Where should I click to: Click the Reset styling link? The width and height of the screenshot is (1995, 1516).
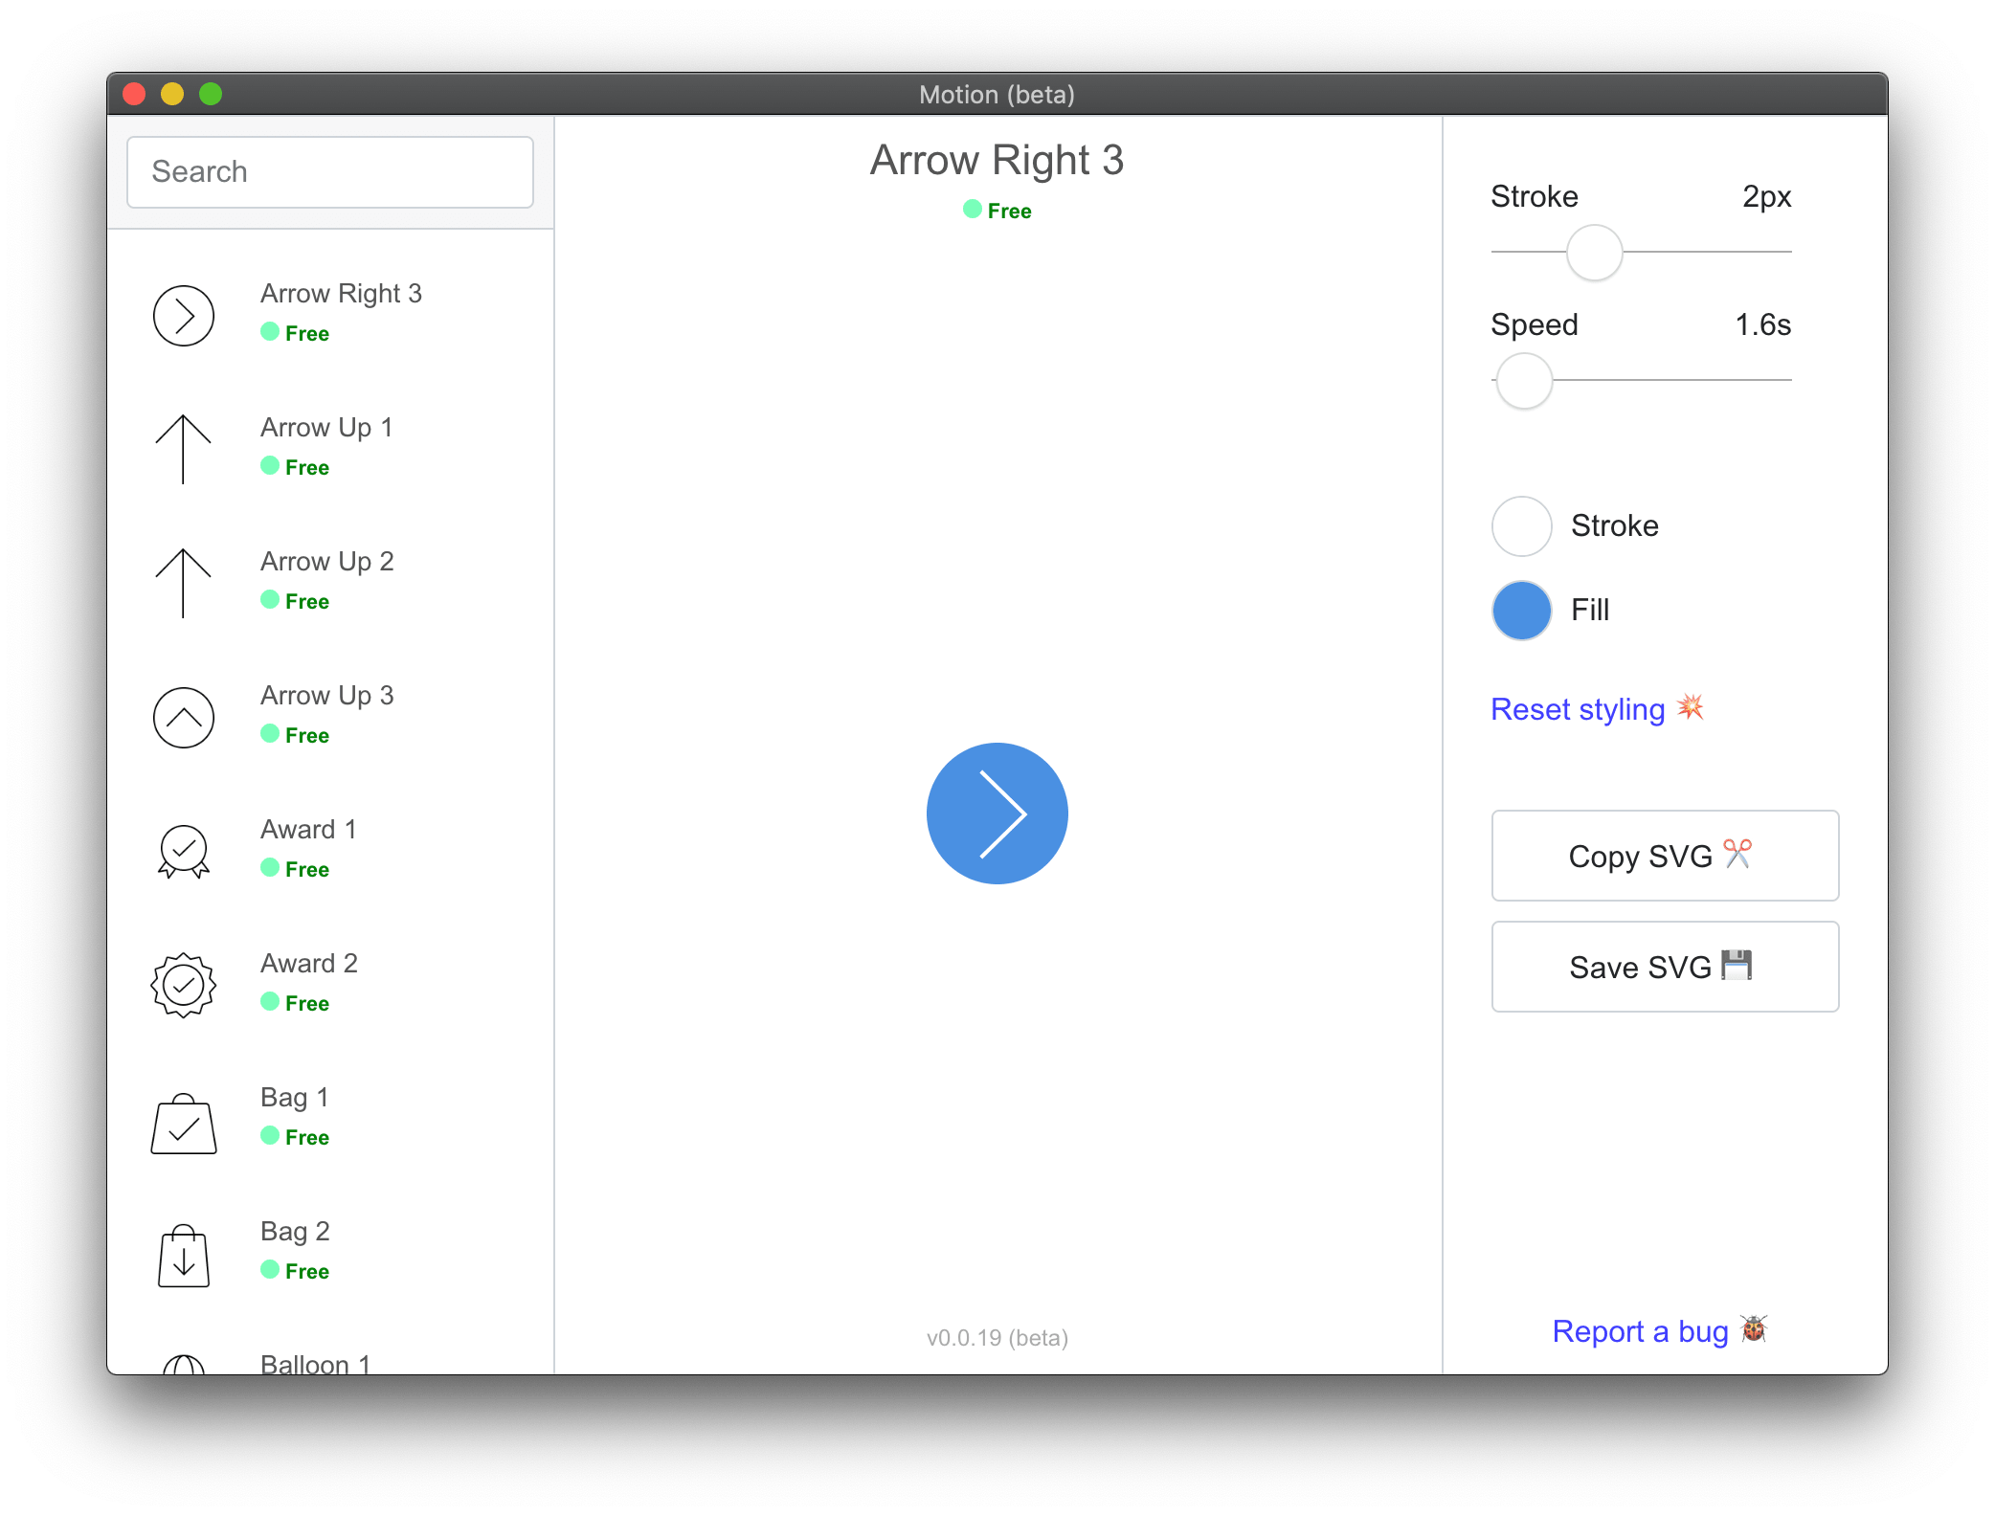[1578, 709]
